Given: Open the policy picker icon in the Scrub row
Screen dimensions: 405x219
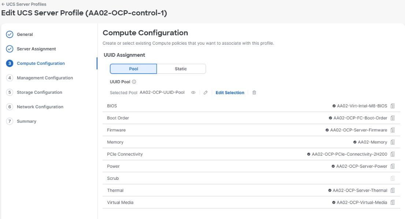Looking at the screenshot, I should pyautogui.click(x=393, y=178).
